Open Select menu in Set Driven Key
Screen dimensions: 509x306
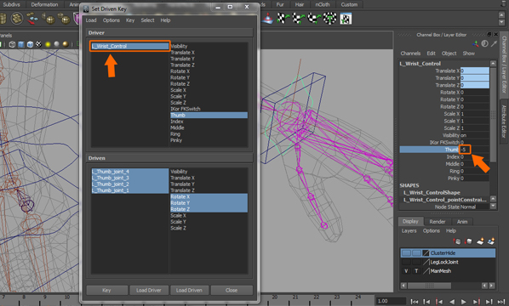tap(147, 20)
